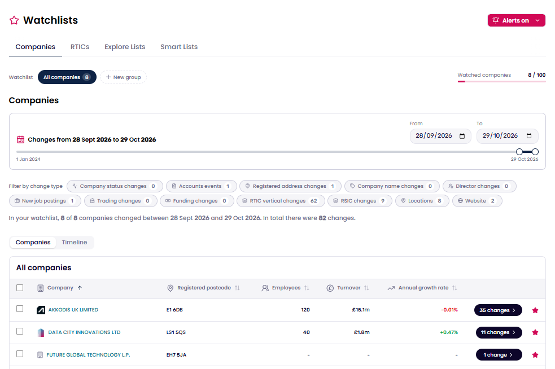Click the Registered postcode pin icon
Screen dimensions: 555x369
(171, 288)
